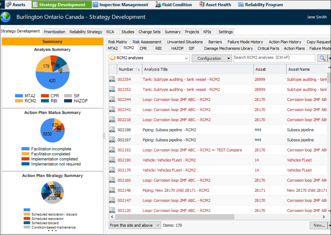Image resolution: width=331 pixels, height=235 pixels.
Task: Click RCM2 icon for analysis 002354
Action: (x=112, y=80)
